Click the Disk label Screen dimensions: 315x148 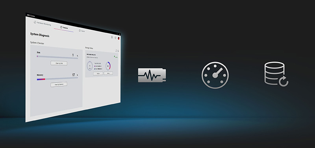click(39, 52)
